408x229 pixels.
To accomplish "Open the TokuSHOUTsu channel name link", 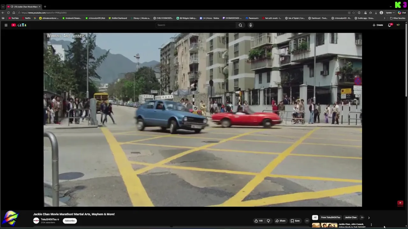I will click(x=49, y=219).
